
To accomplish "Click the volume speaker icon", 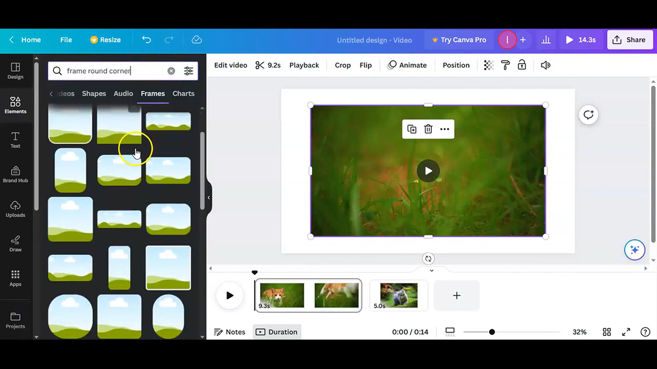I will coord(545,65).
